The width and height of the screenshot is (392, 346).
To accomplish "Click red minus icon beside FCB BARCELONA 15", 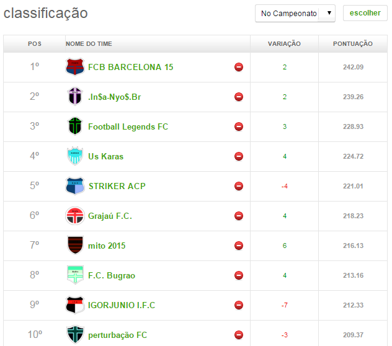I will [x=239, y=67].
